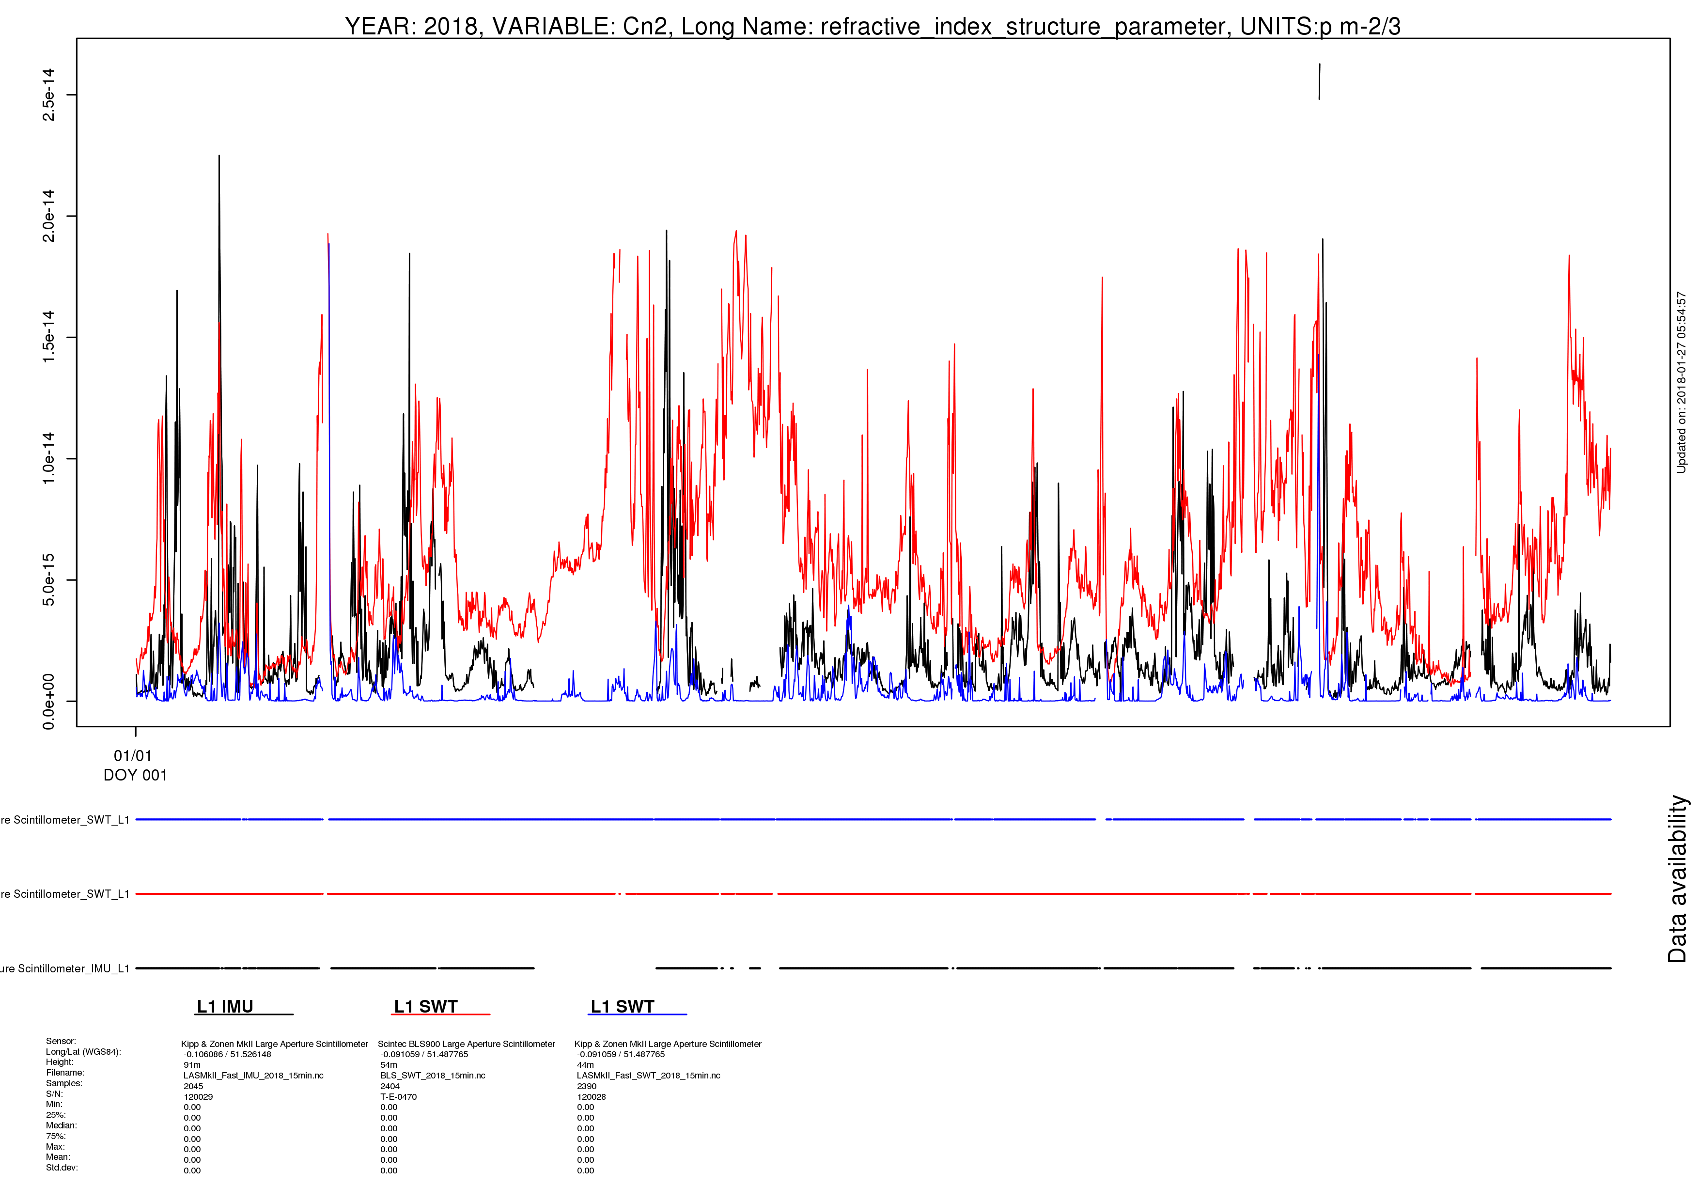Click the "Median:" row label
Viewport: 1699px width, 1202px height.
[62, 1125]
